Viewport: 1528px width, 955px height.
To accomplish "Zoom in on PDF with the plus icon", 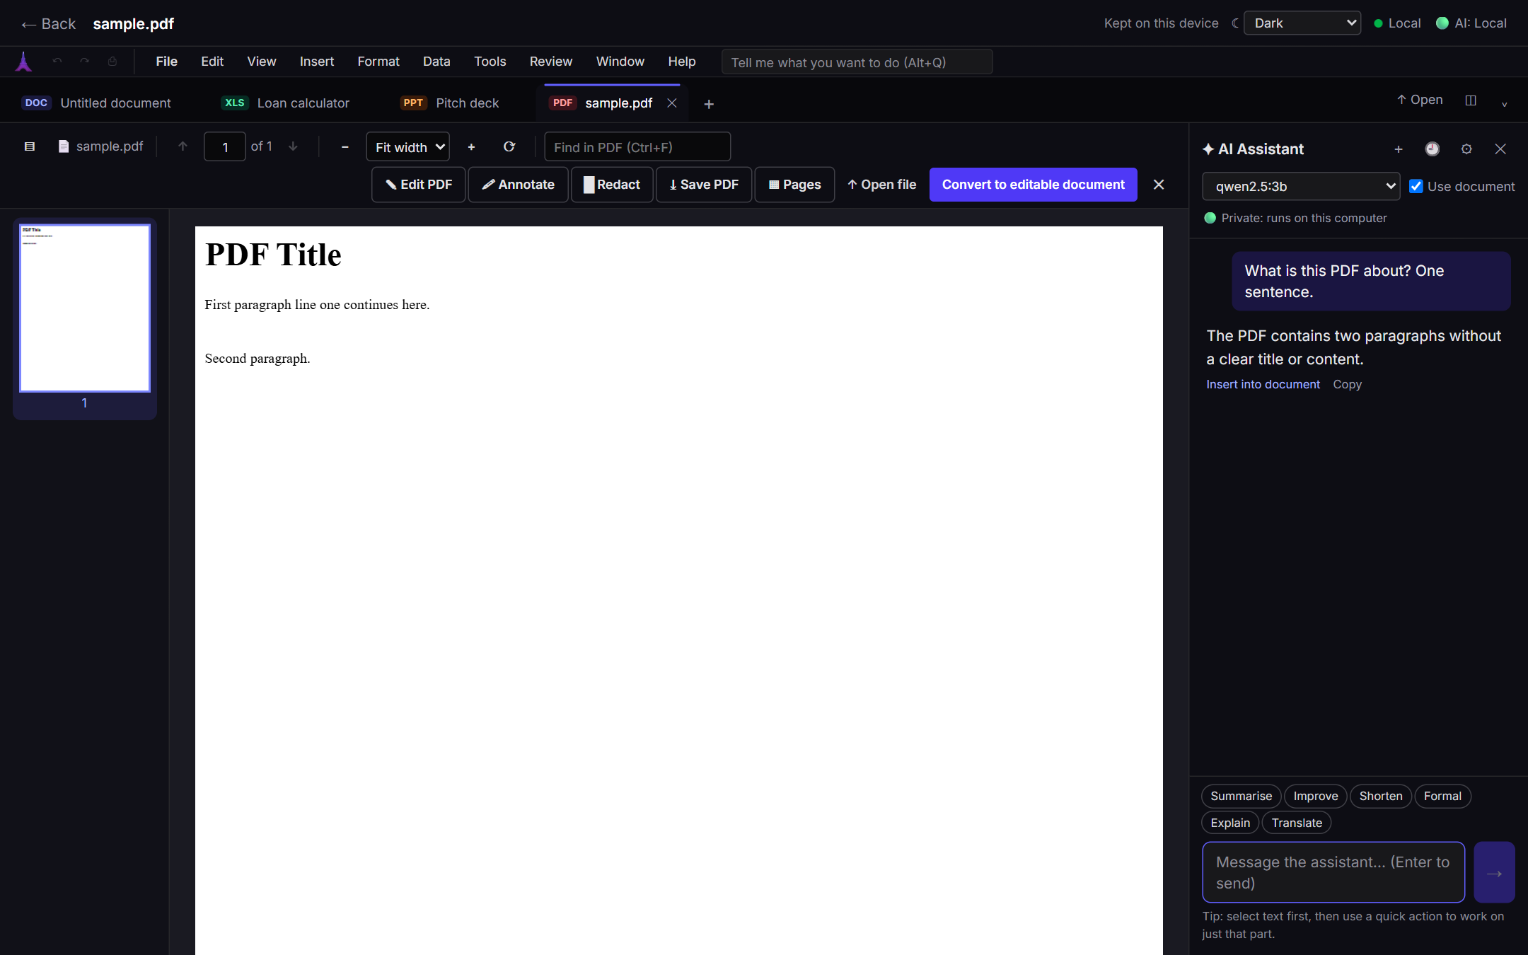I will pyautogui.click(x=471, y=147).
